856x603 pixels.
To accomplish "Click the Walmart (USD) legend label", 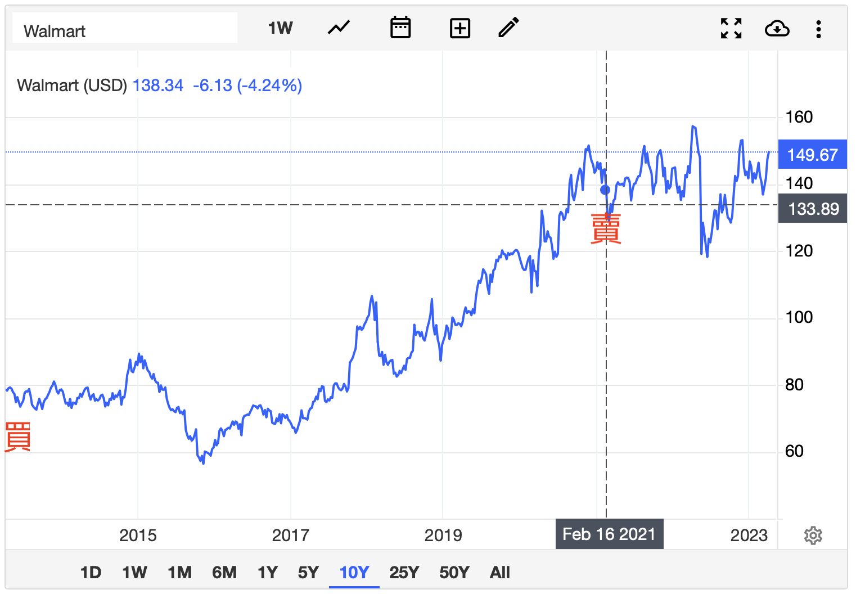I will coord(72,85).
